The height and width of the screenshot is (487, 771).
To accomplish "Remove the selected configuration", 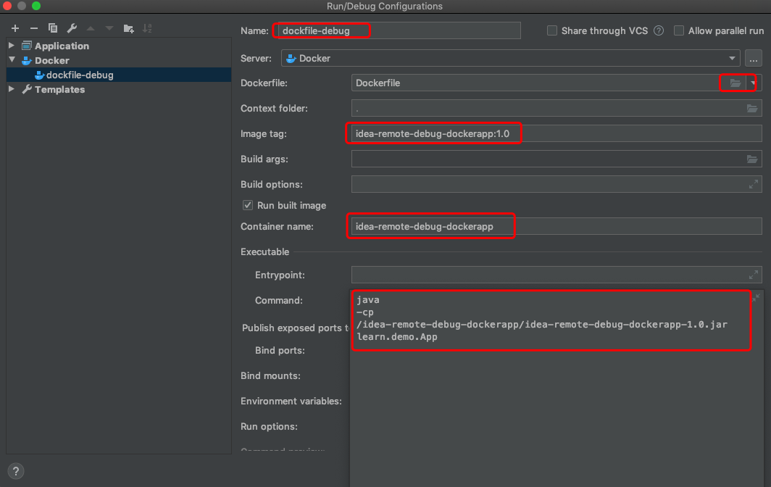I will click(33, 28).
